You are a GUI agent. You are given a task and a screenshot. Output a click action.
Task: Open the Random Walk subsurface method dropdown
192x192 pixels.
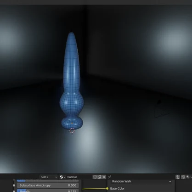(x=141, y=181)
